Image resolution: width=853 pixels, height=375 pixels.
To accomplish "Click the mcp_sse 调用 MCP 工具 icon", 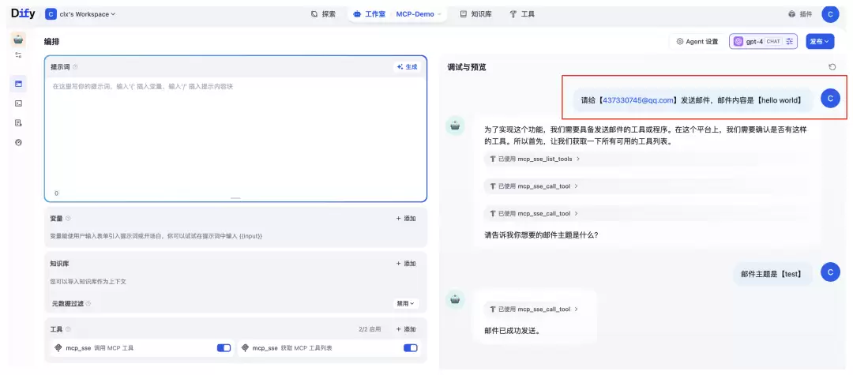I will pos(58,348).
